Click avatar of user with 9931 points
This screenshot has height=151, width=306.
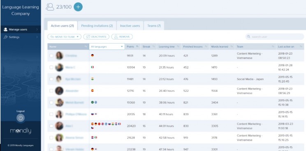point(59,56)
